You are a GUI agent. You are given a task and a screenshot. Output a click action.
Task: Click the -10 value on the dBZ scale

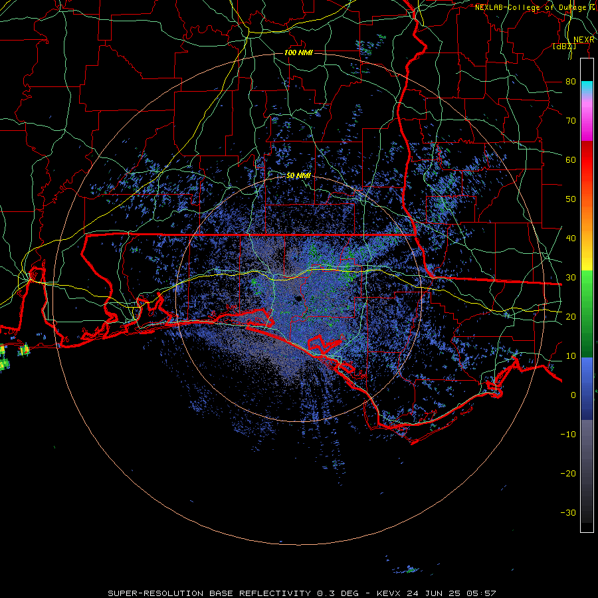568,435
